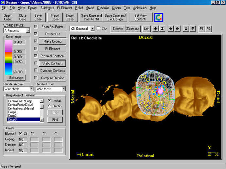226x169 pixels.
Task: Click the Len measurement button
Action: [147, 29]
